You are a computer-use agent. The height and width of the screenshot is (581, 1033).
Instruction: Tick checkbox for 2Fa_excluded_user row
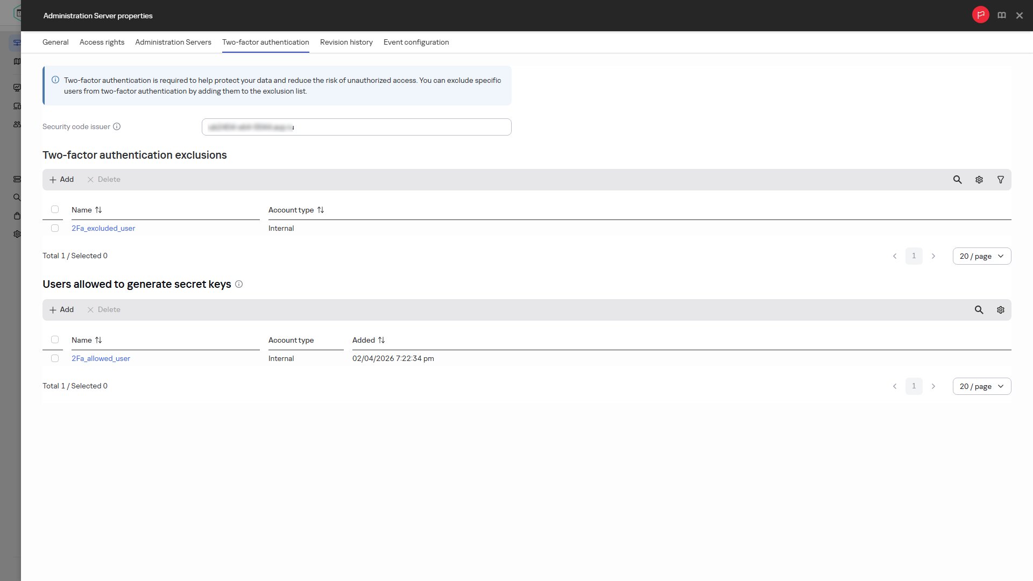click(x=55, y=228)
